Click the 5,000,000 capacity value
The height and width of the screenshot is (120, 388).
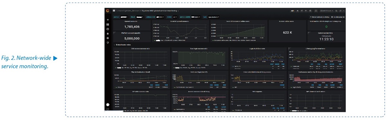coord(132,39)
